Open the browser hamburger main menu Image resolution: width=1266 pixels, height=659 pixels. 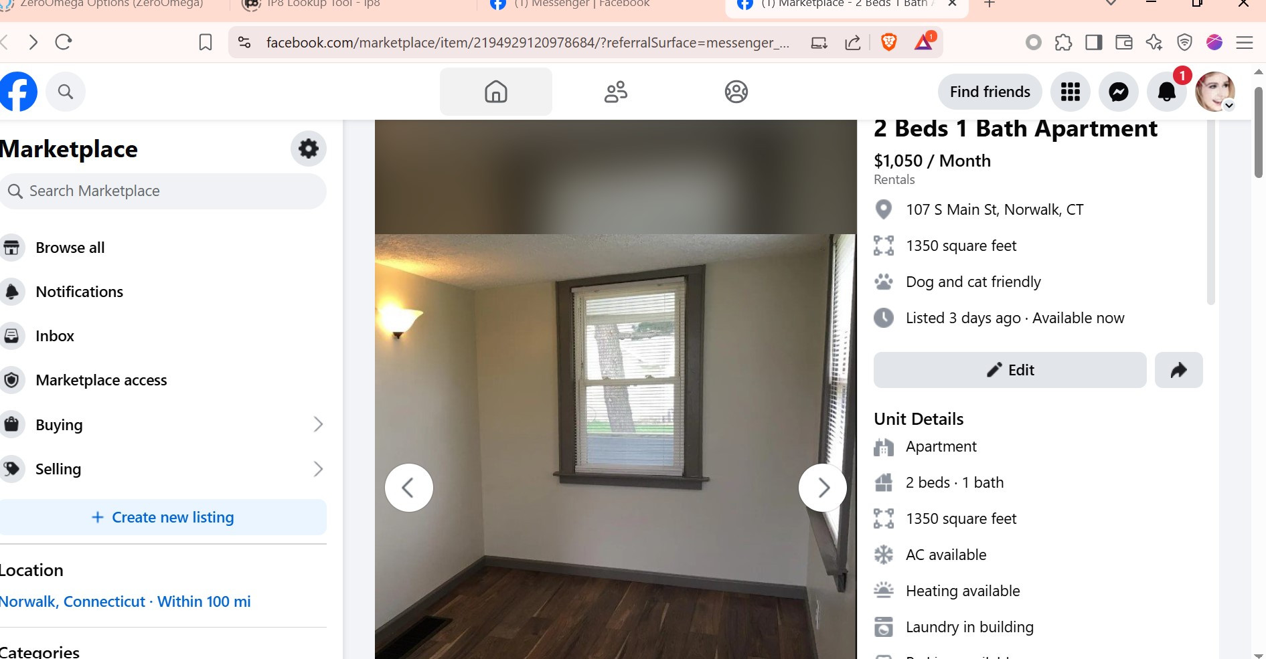click(1245, 43)
